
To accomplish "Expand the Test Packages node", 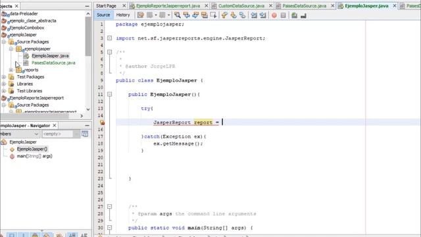I will coord(4,77).
